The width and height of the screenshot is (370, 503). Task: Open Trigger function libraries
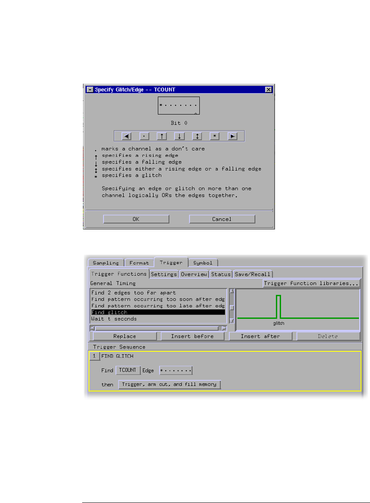[311, 283]
